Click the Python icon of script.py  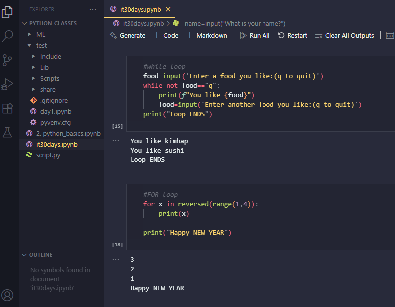(29, 155)
